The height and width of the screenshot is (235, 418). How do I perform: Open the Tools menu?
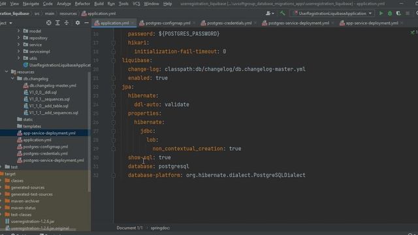[123, 4]
